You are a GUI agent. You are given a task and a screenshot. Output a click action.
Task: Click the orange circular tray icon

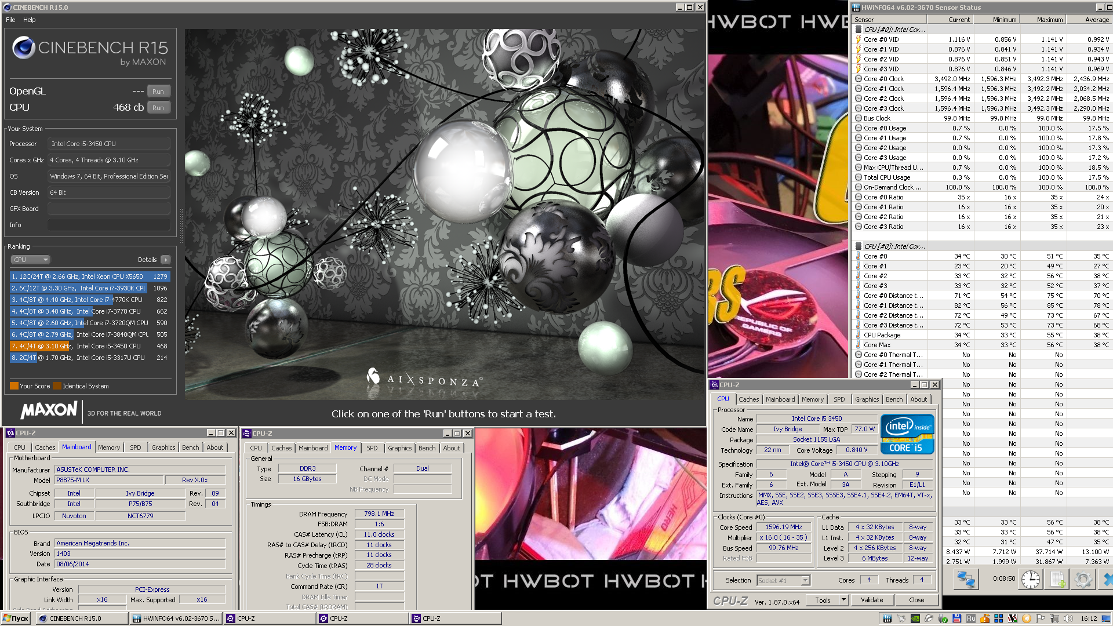(x=1027, y=618)
